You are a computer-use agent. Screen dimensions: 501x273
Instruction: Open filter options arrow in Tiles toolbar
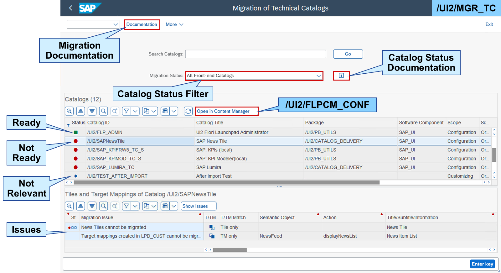135,206
